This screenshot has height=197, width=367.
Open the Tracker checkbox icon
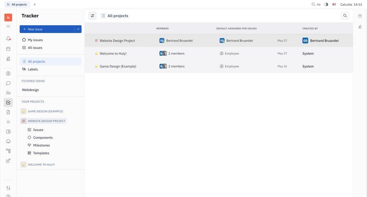click(8, 102)
